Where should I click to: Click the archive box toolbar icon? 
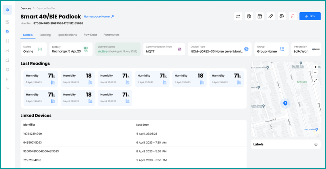[260, 16]
